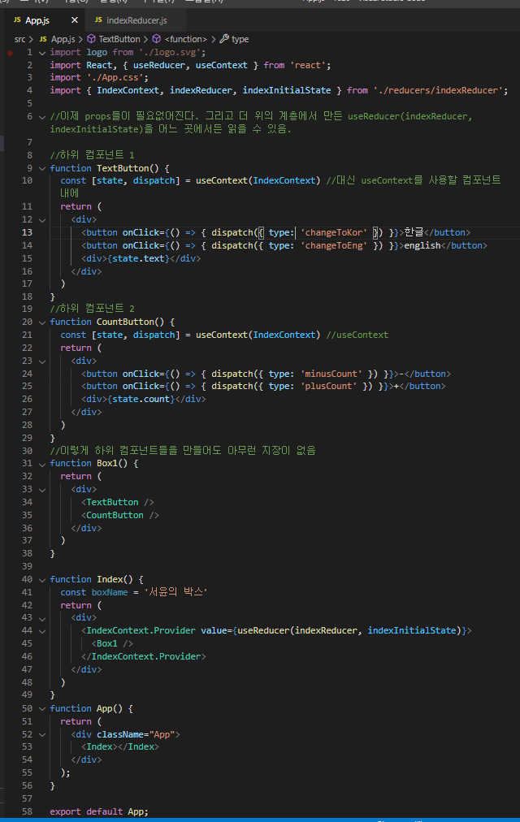Click 'export default App;' on line 58
Image resolution: width=520 pixels, height=822 pixels.
click(99, 811)
